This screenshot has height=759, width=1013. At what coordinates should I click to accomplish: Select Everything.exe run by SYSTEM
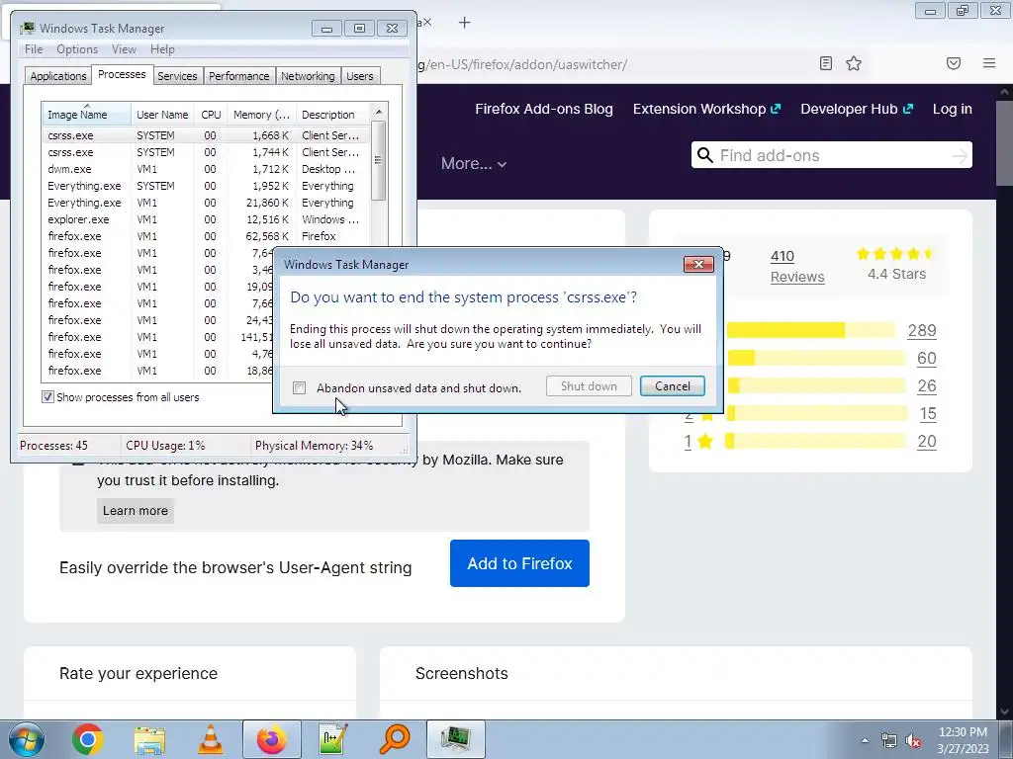pos(206,186)
